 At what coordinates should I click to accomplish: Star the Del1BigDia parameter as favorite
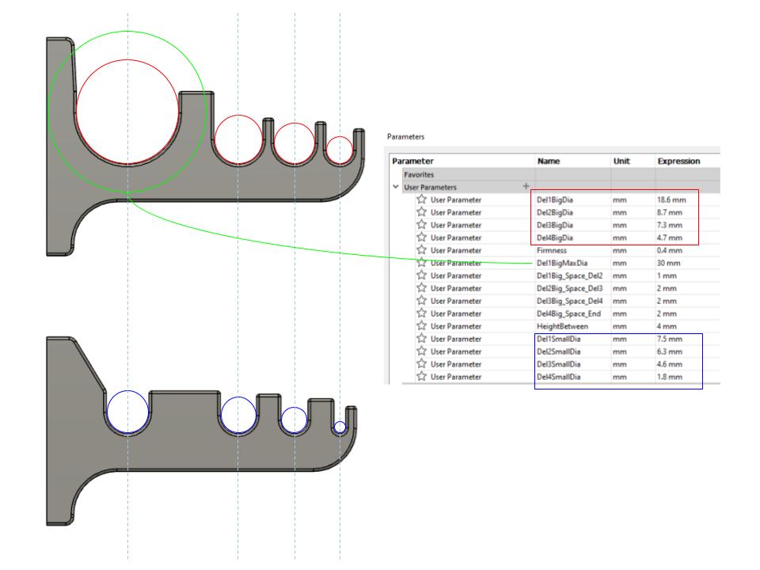422,200
